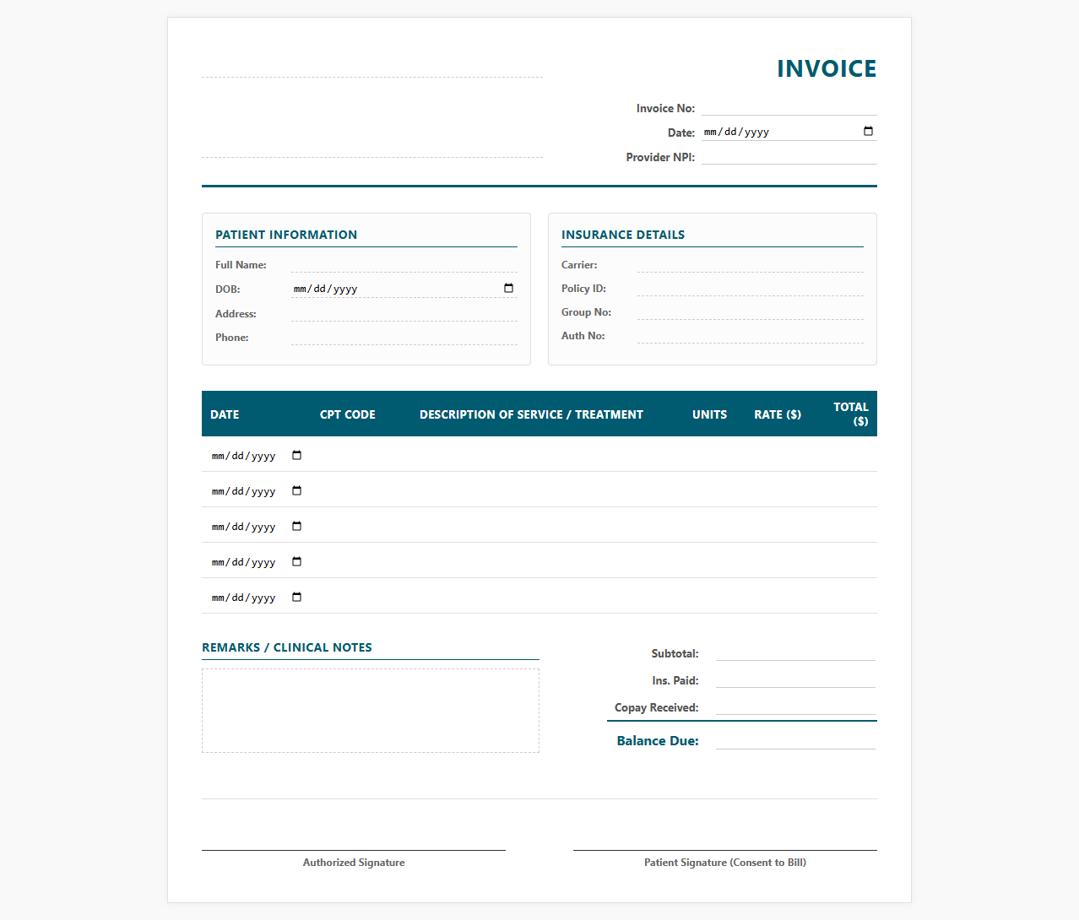Click fifth row Total cell
The width and height of the screenshot is (1079, 920).
844,597
